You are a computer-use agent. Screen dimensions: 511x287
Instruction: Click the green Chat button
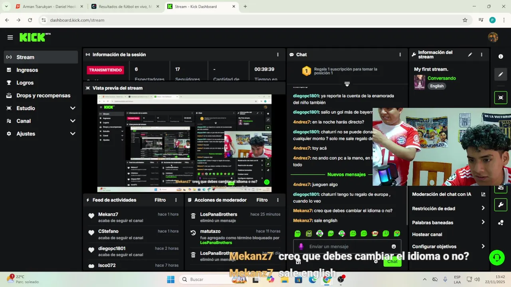pyautogui.click(x=392, y=261)
